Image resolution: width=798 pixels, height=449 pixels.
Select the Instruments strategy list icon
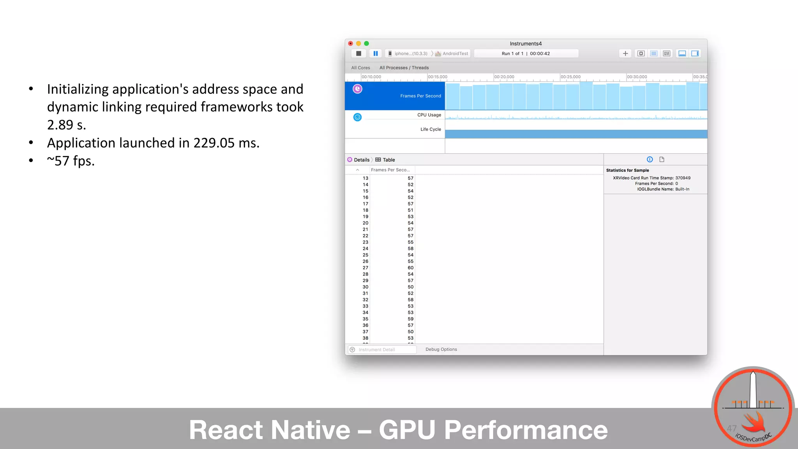[654, 53]
